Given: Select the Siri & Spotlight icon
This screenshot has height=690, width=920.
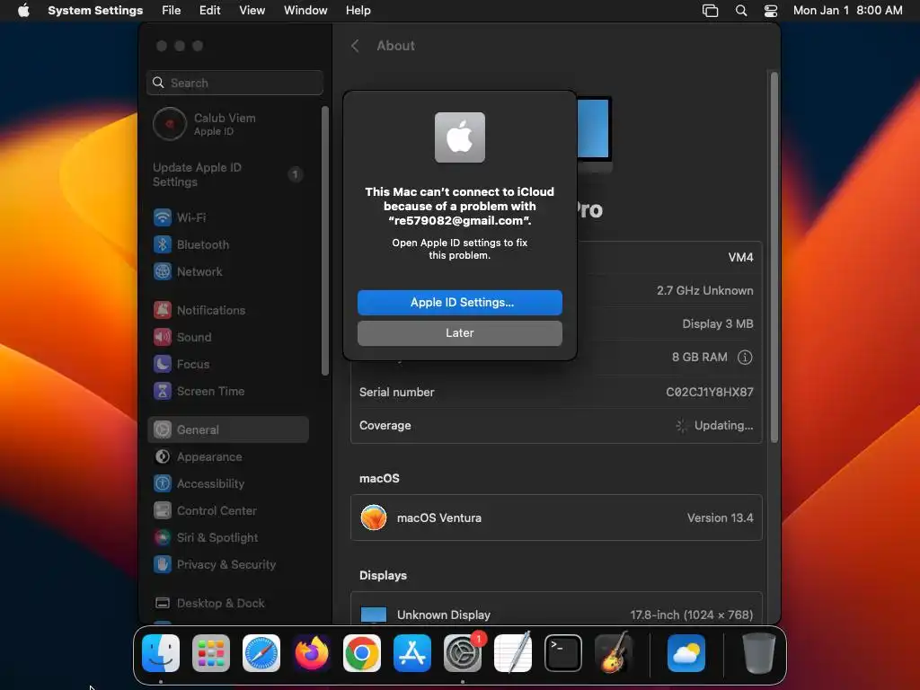Looking at the screenshot, I should point(163,537).
